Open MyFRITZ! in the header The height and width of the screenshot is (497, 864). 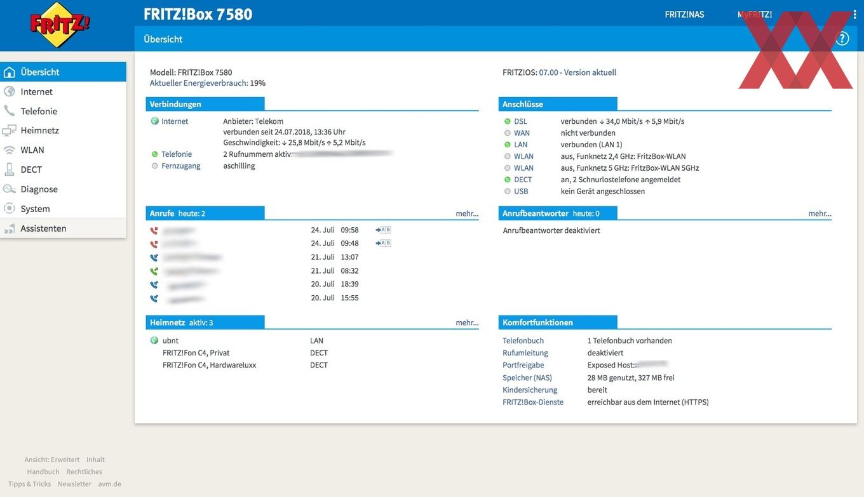[755, 14]
